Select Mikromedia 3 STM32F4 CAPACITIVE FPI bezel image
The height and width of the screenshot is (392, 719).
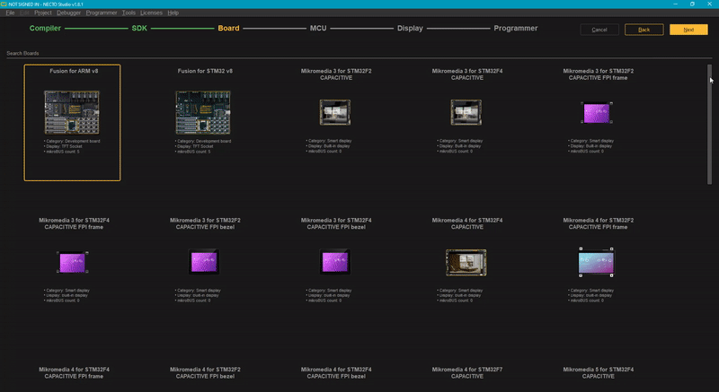coord(335,262)
